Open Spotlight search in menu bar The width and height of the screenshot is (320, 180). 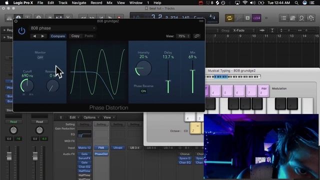(x=296, y=2)
